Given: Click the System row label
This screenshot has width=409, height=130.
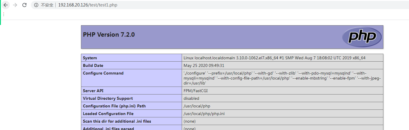Looking at the screenshot, I should tap(90, 58).
